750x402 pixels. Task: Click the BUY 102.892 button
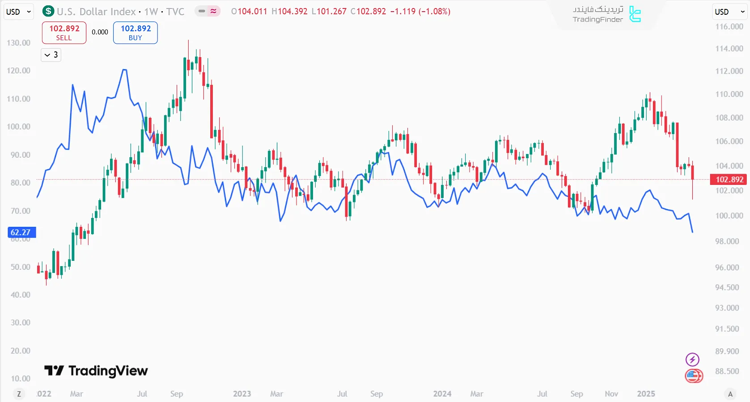tap(136, 33)
